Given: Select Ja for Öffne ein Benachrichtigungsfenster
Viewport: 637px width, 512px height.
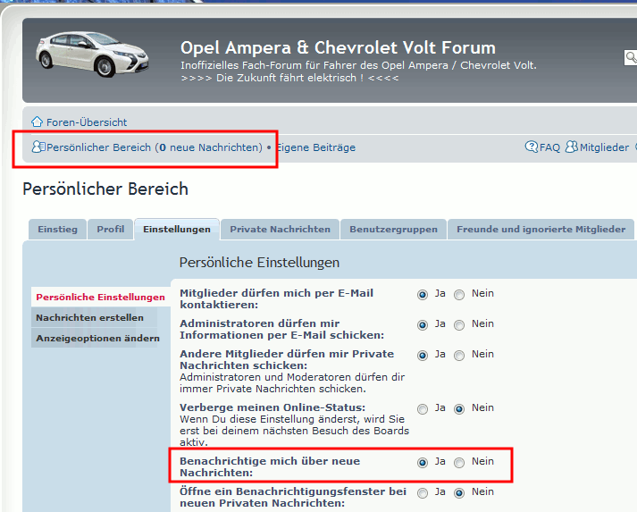Looking at the screenshot, I should click(x=423, y=493).
